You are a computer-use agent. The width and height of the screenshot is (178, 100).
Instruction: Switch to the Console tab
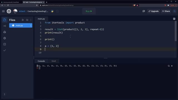click(x=41, y=61)
